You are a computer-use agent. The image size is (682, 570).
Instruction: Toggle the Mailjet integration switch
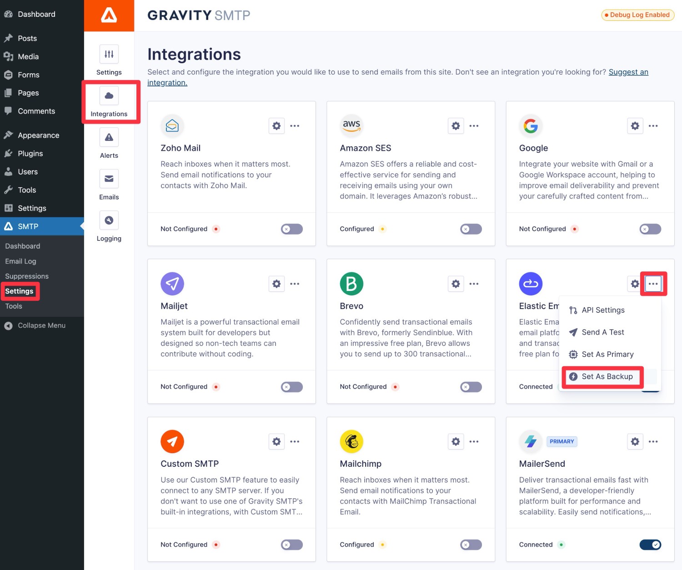click(292, 387)
